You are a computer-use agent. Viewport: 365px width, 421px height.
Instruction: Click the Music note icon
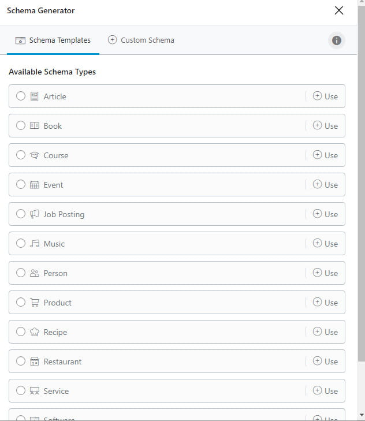[x=35, y=244]
